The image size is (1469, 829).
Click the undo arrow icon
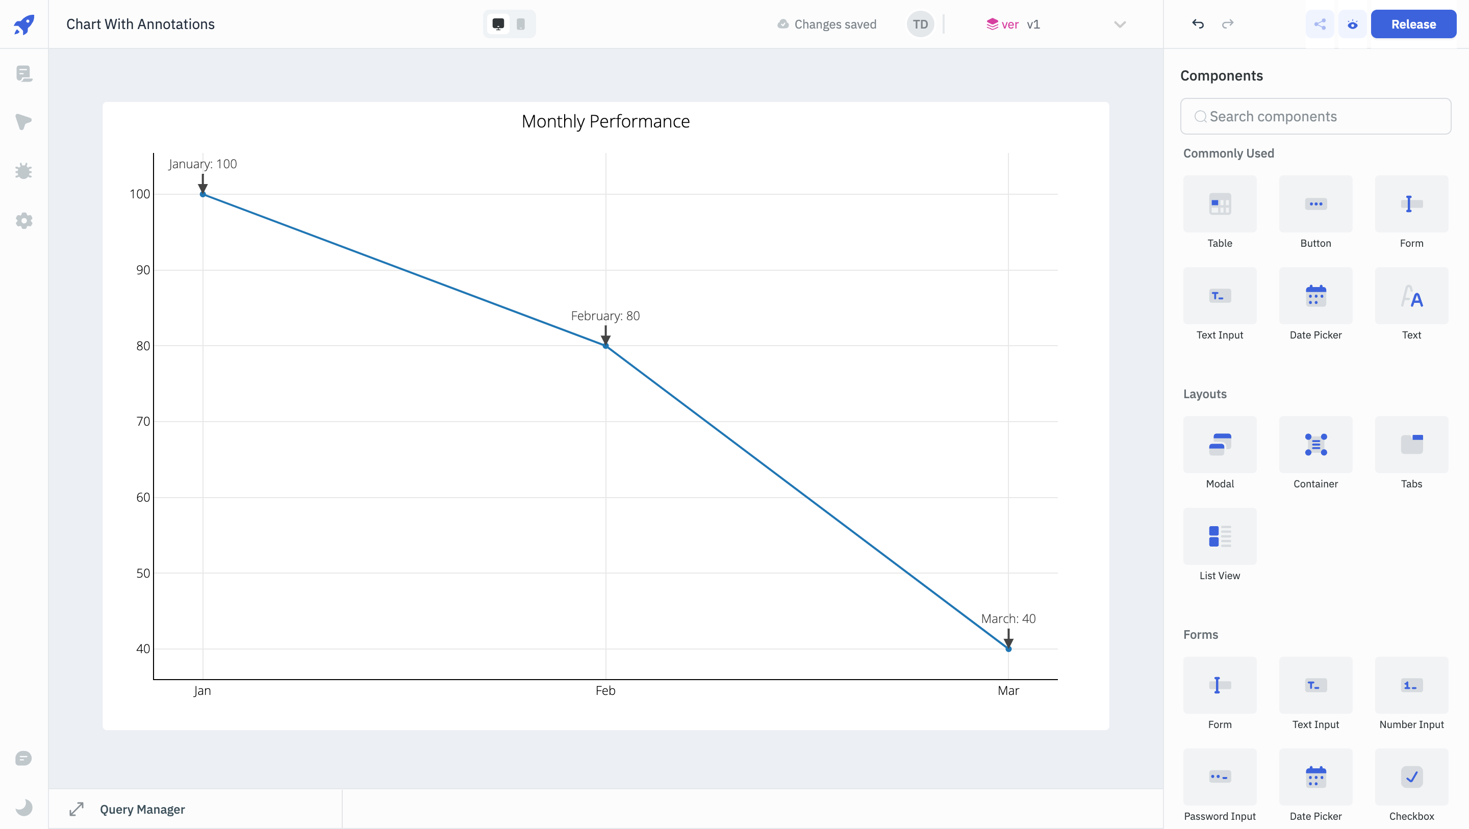click(1198, 24)
